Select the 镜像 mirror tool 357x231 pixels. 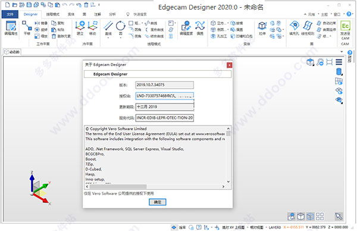(41, 23)
